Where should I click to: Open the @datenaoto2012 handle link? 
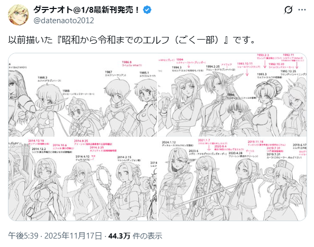(x=63, y=21)
